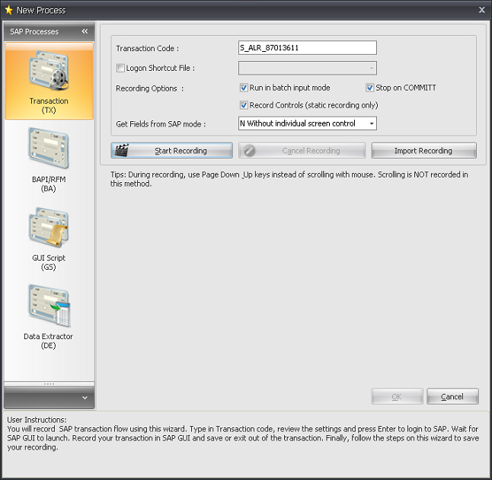492x480 pixels.
Task: Click the Transaction Code input field
Action: coord(307,48)
